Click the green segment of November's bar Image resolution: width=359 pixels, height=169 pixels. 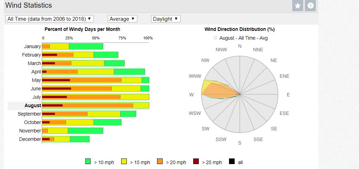86,131
